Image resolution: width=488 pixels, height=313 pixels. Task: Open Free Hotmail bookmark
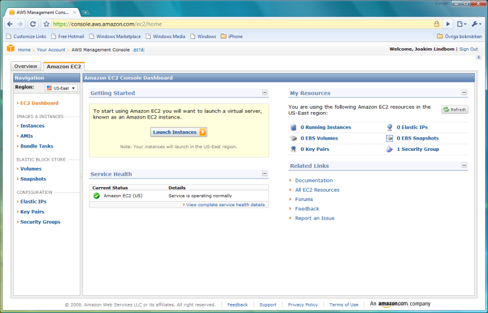click(x=68, y=36)
